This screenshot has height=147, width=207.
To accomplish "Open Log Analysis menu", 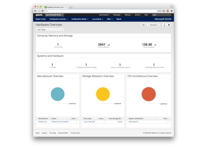I will click(x=98, y=19).
